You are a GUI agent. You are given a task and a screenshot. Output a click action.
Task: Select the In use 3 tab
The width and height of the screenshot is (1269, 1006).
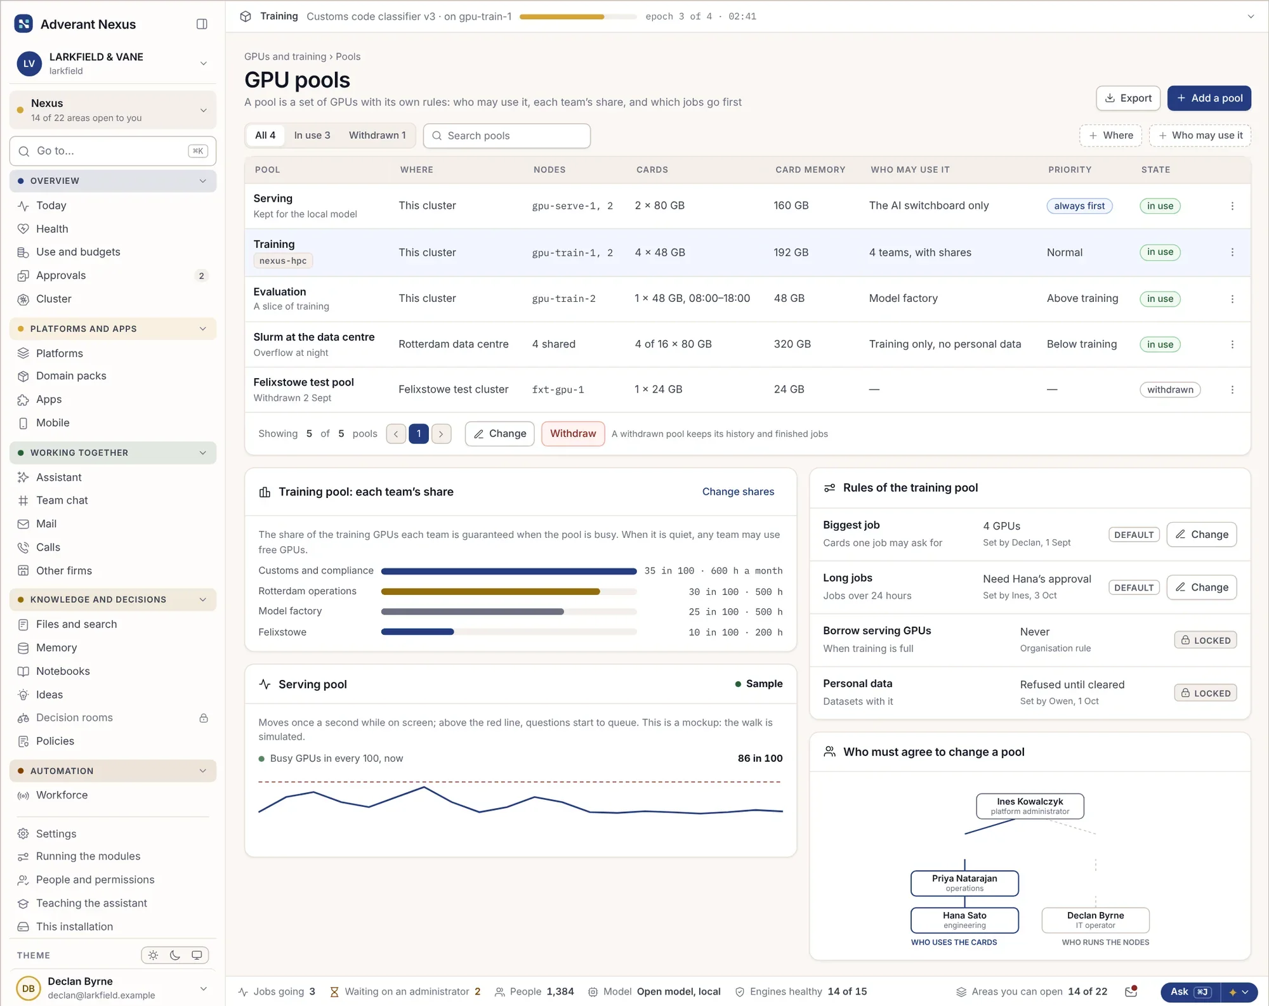312,135
